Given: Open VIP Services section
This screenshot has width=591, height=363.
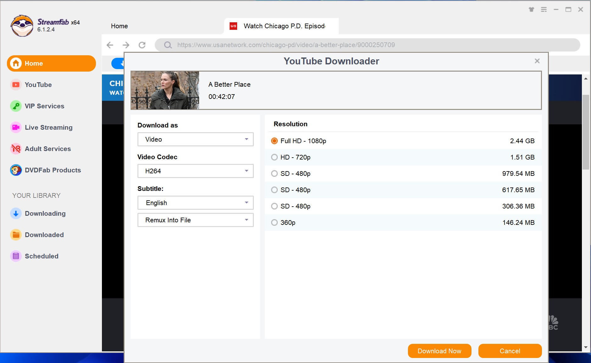Looking at the screenshot, I should (44, 106).
